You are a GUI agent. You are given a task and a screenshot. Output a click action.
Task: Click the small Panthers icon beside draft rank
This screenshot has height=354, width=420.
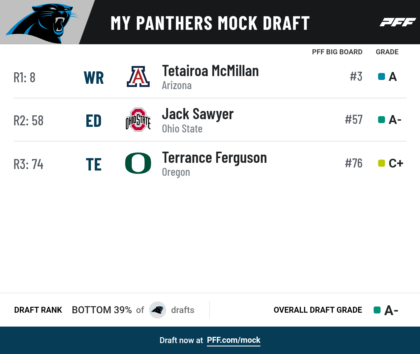[x=158, y=310]
